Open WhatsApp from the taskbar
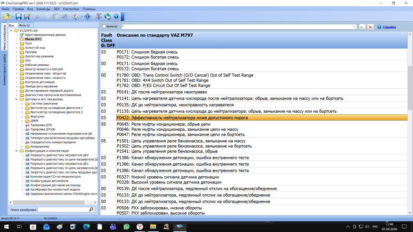 [126, 227]
